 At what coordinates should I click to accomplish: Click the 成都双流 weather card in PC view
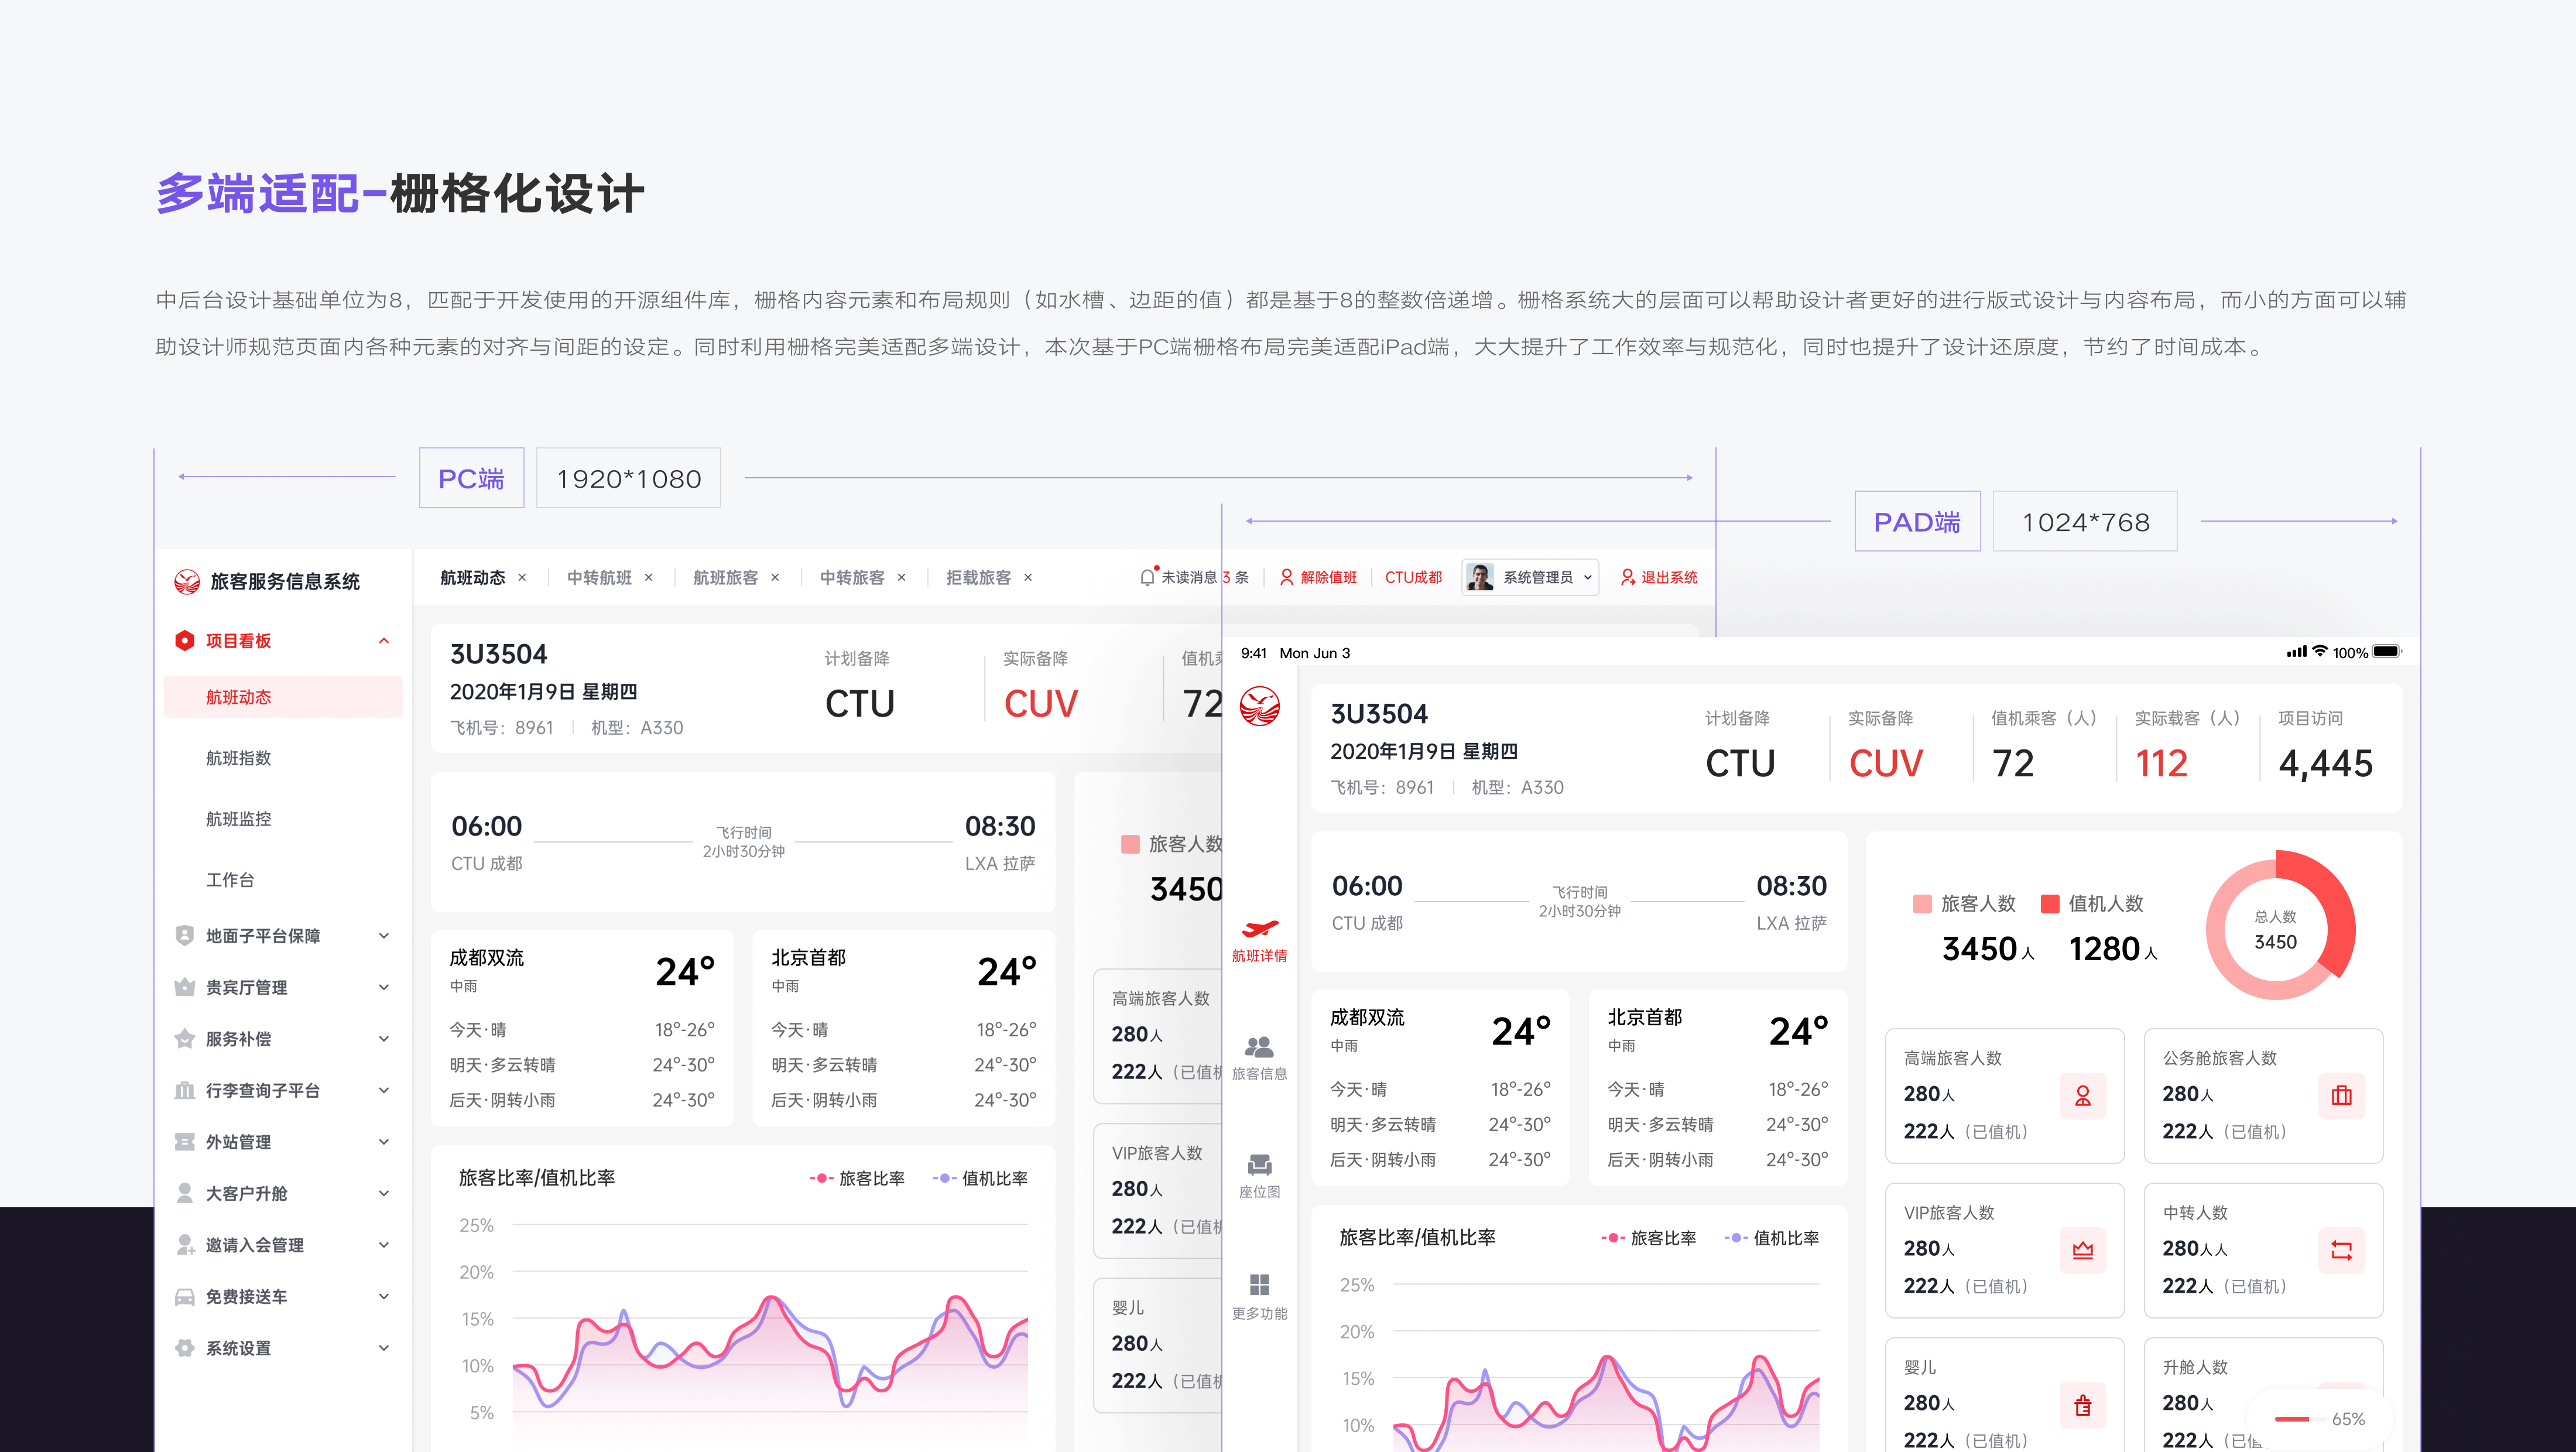point(582,1028)
